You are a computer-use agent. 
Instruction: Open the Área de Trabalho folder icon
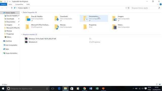[28, 18]
